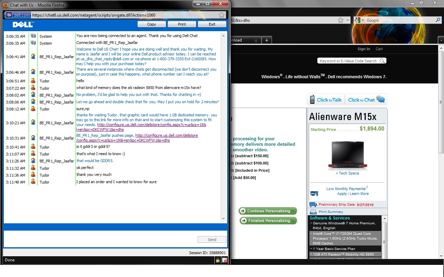
Task: Click Continue Personalizing on the Dell page
Action: (x=268, y=211)
